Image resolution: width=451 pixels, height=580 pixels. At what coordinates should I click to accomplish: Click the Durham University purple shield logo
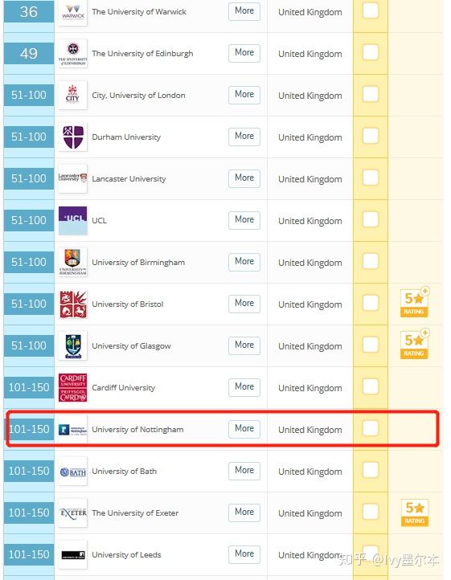coord(72,137)
